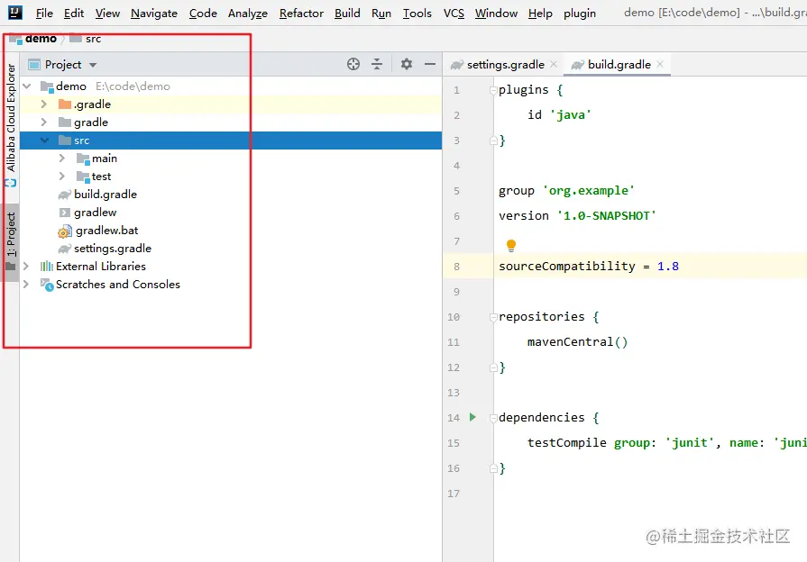Place cursor on 'sourceCompatibility' text
Image resolution: width=807 pixels, height=562 pixels.
(566, 267)
